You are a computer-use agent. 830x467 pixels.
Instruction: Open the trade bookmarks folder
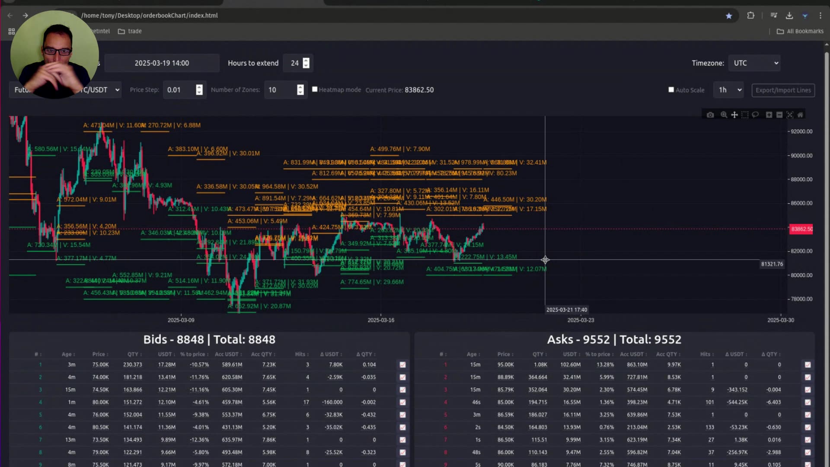130,31
